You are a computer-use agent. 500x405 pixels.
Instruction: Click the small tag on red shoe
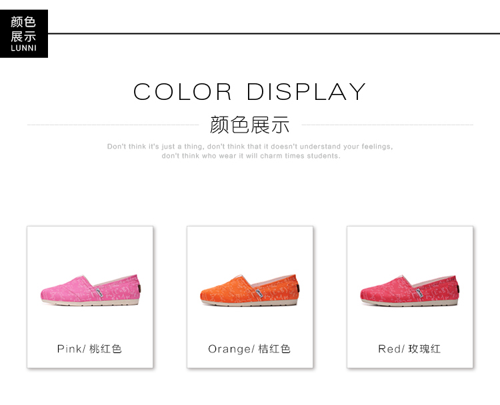click(x=419, y=293)
